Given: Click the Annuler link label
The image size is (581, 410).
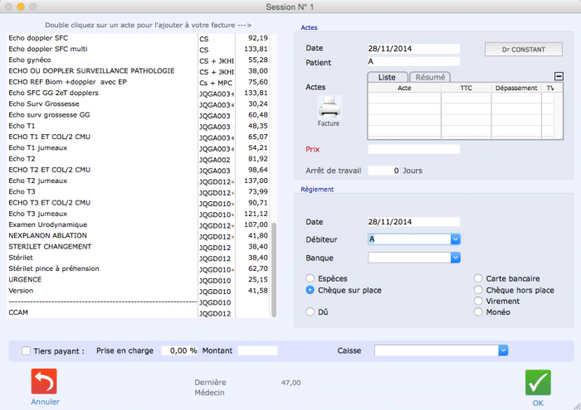Looking at the screenshot, I should (x=45, y=402).
